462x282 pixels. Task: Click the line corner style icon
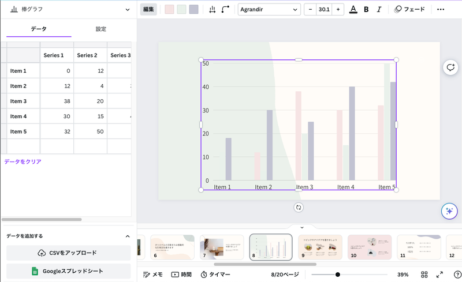(225, 9)
